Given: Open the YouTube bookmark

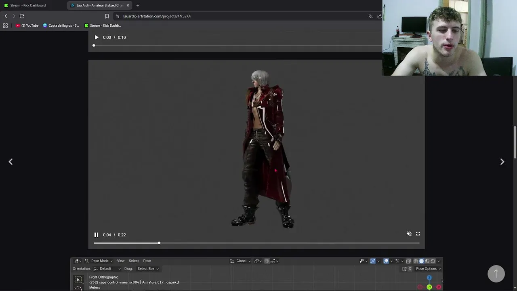Looking at the screenshot, I should click(x=27, y=25).
